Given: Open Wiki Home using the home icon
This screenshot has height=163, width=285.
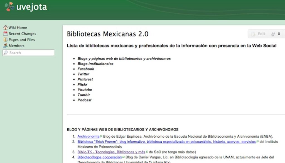Looking at the screenshot, I should 5,27.
